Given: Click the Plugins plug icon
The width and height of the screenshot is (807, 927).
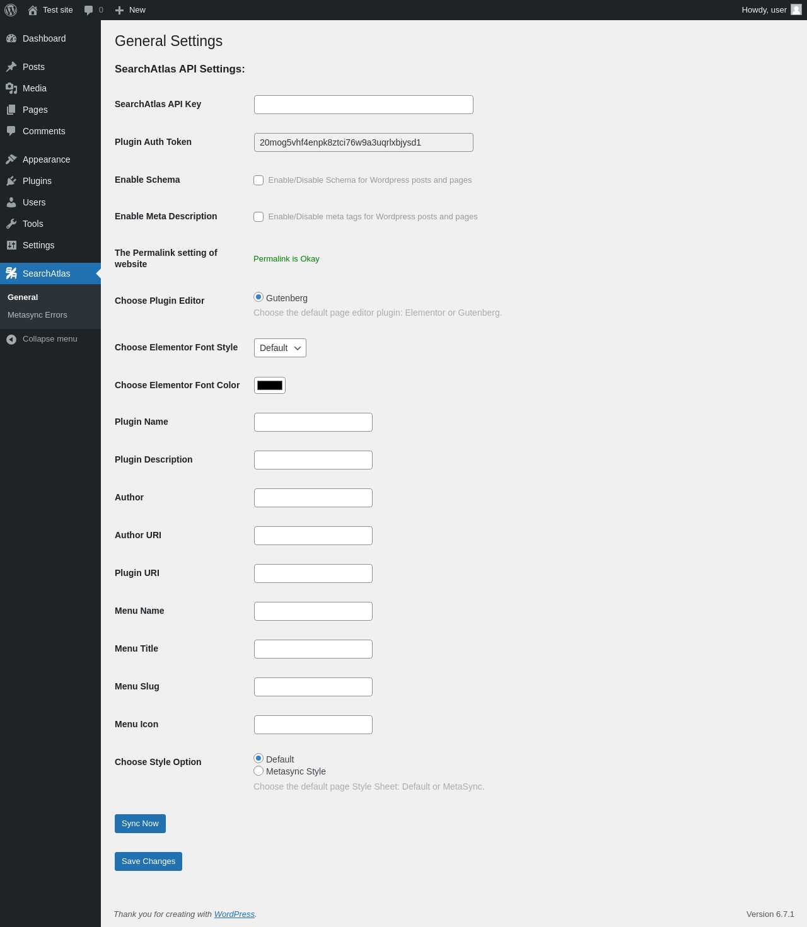Looking at the screenshot, I should click(x=11, y=181).
